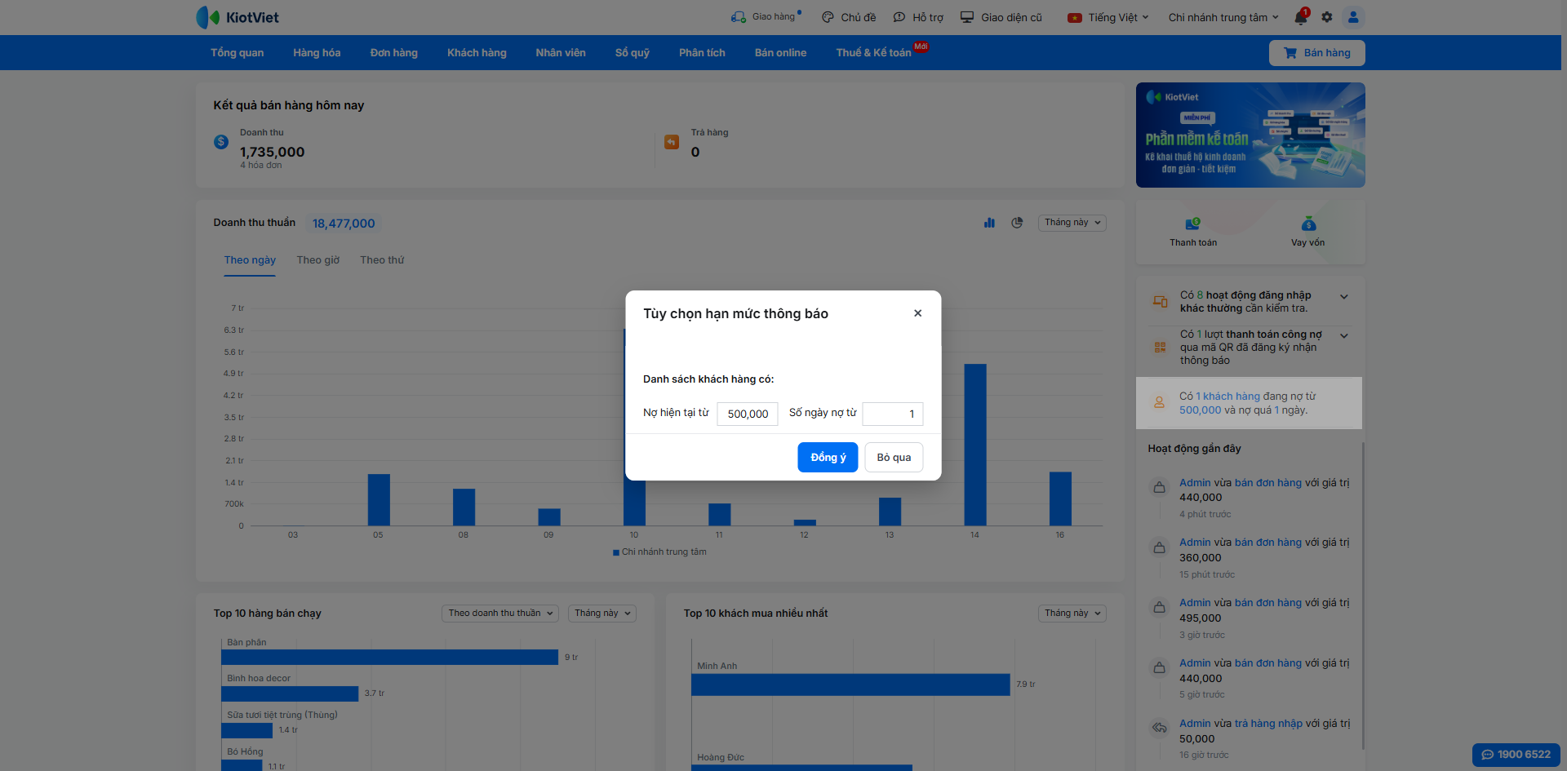Select the Theo ngày tab
Viewport: 1567px width, 771px height.
250,260
